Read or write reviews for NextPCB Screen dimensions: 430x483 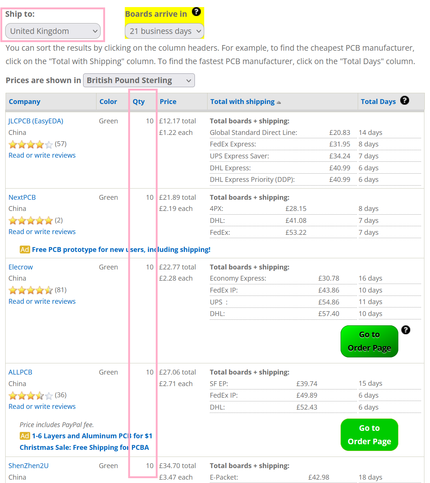click(42, 232)
